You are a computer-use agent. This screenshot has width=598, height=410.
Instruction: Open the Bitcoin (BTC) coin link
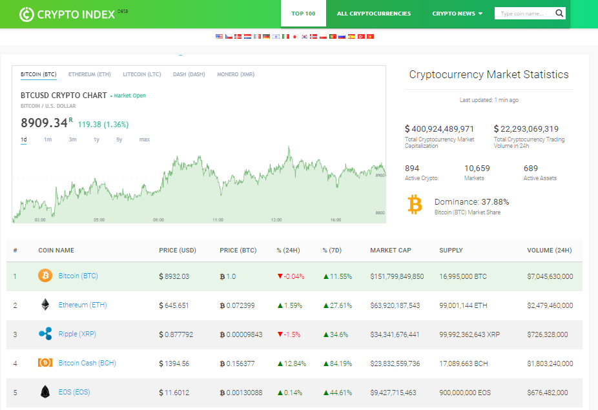pos(78,276)
